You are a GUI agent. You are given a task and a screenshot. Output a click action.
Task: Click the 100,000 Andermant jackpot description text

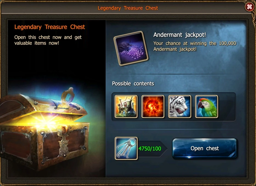click(x=195, y=46)
